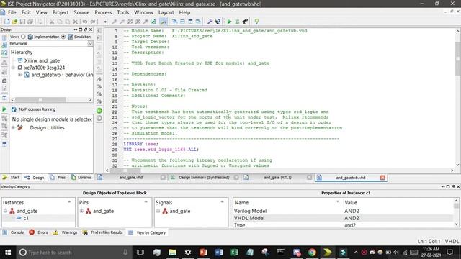Click the Save All toolbar icon
This screenshot has width=461, height=259.
coord(30,22)
